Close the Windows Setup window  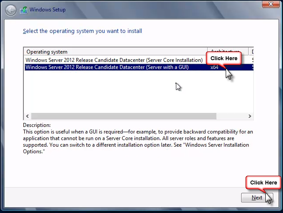coord(271,4)
